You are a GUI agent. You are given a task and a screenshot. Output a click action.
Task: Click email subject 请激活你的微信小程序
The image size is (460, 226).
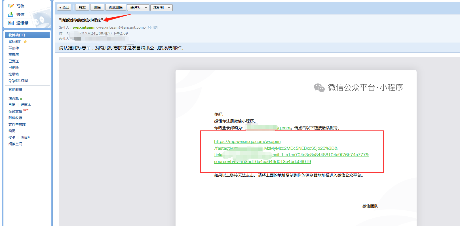point(81,20)
